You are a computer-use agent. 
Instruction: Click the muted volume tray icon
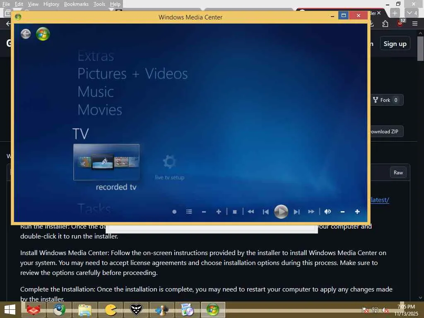(385, 310)
